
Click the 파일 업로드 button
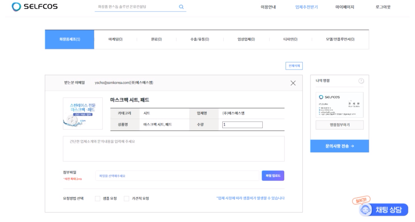[273, 176]
